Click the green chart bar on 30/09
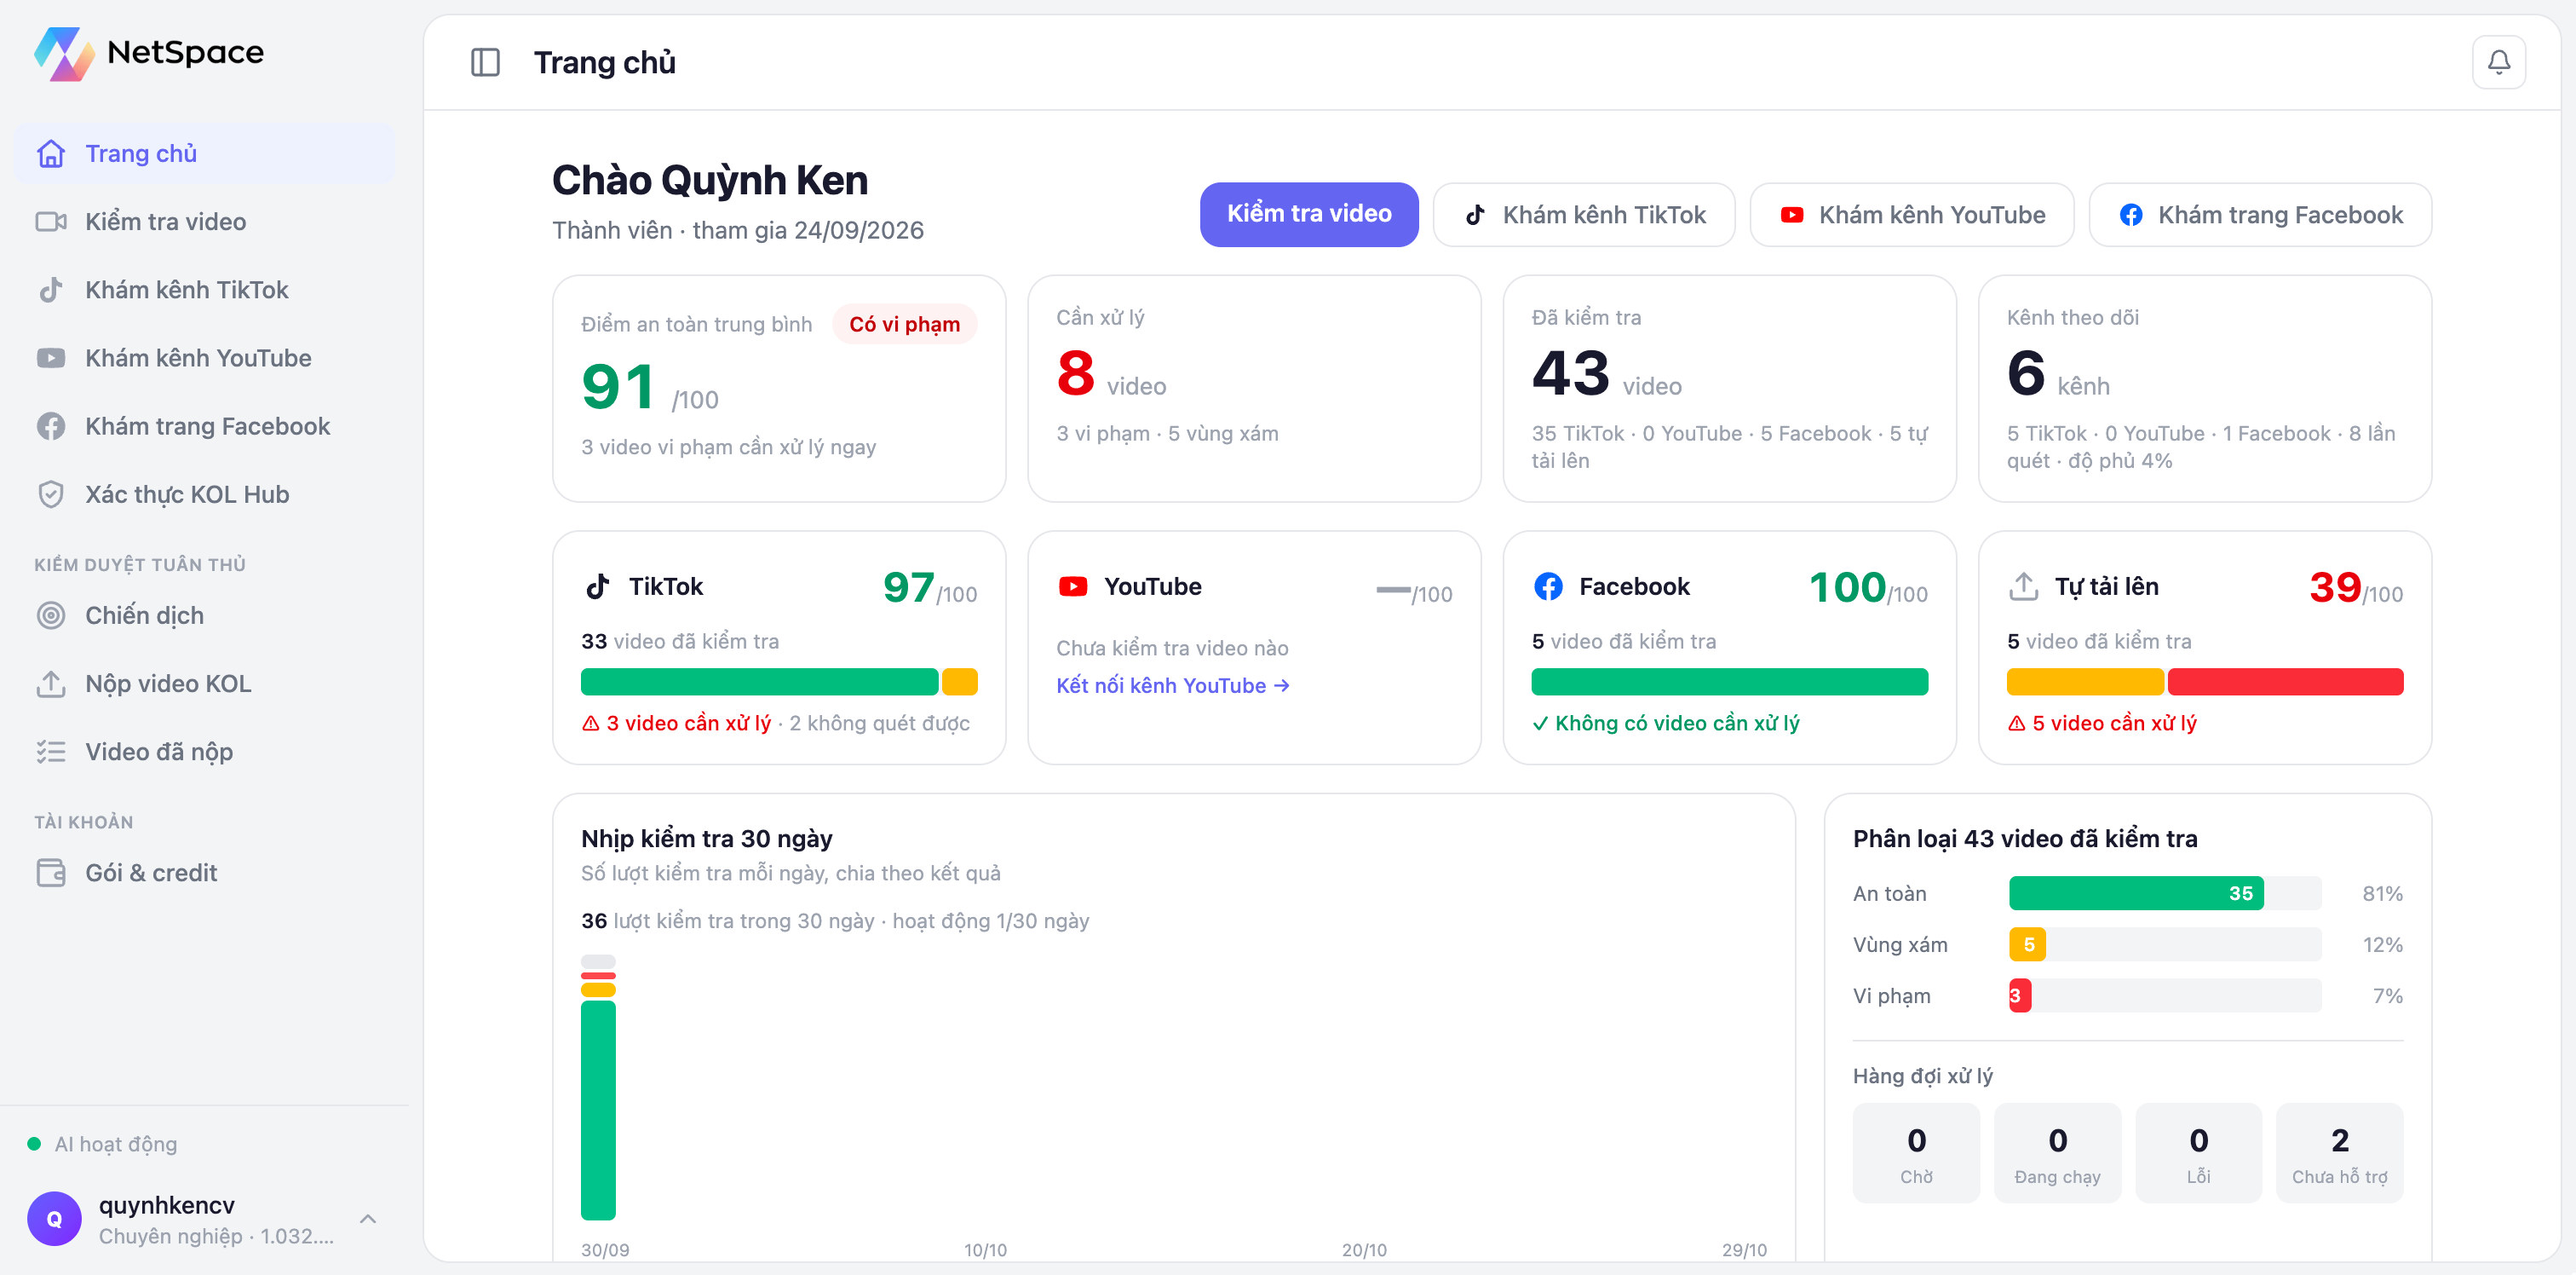This screenshot has width=2576, height=1275. 598,1110
